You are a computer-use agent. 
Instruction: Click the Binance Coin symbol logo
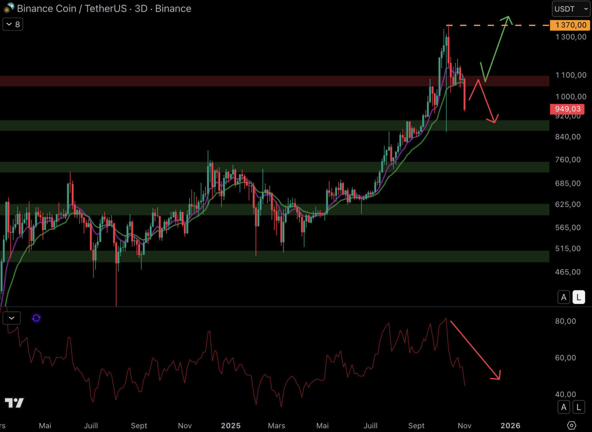[8, 8]
